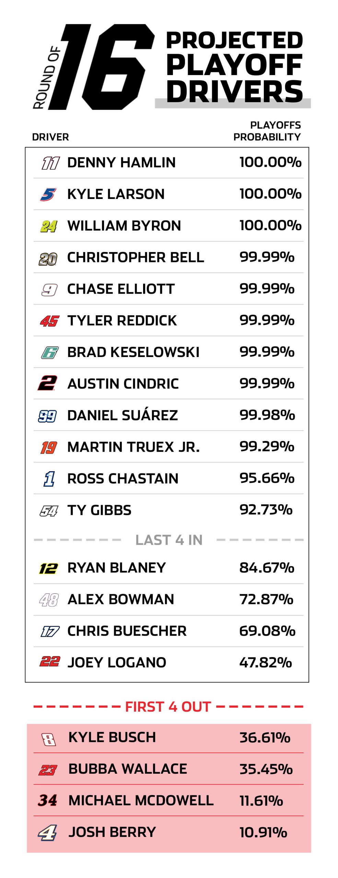Click the Projected Playoff Drivers title
This screenshot has width=338, height=878.
coord(234,67)
